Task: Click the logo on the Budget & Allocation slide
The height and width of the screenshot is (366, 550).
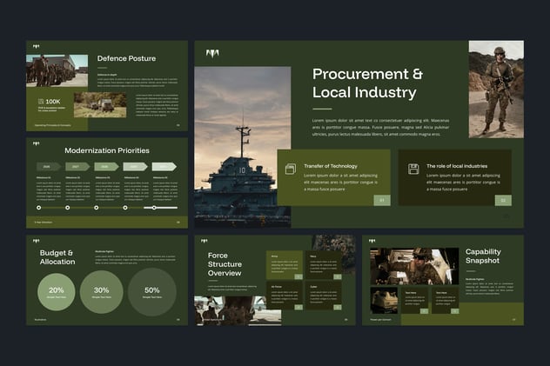Action: point(37,242)
